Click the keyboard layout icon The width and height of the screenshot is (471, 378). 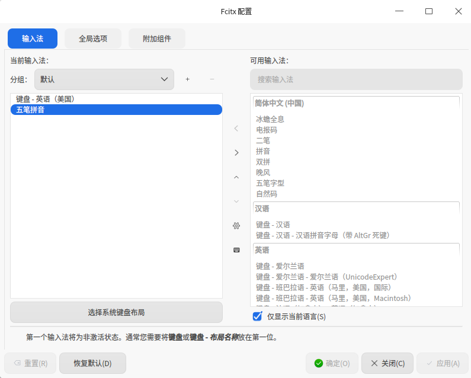(236, 250)
